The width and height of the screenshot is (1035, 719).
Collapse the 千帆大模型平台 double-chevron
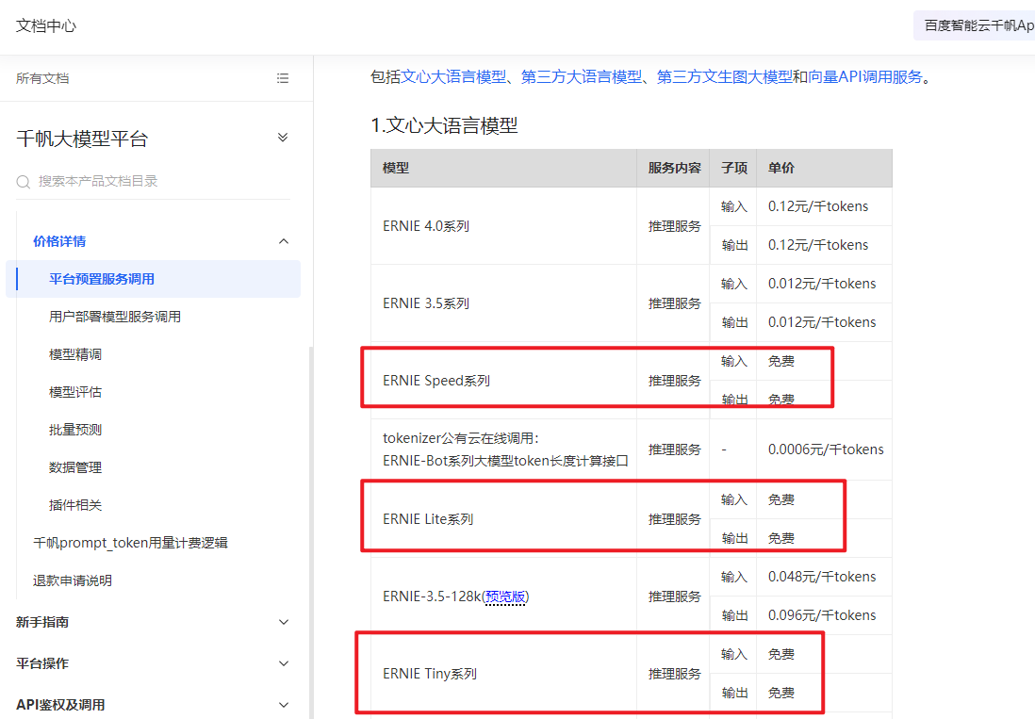click(x=283, y=138)
